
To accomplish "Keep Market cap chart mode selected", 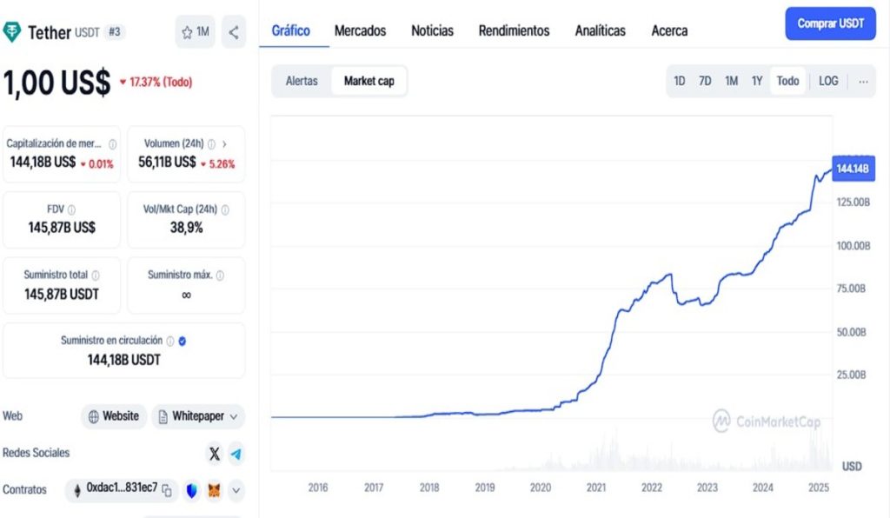I will pos(369,80).
